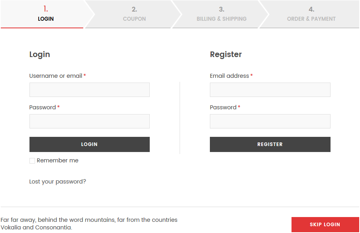Click the LOGIN button
The image size is (360, 233).
click(89, 144)
